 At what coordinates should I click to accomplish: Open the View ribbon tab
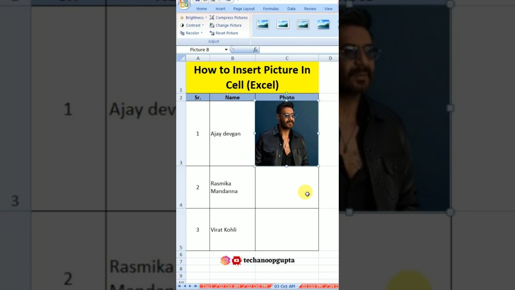pyautogui.click(x=328, y=9)
